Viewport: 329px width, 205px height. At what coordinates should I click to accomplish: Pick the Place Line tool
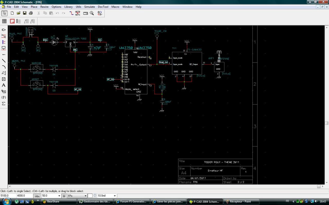tap(4, 61)
